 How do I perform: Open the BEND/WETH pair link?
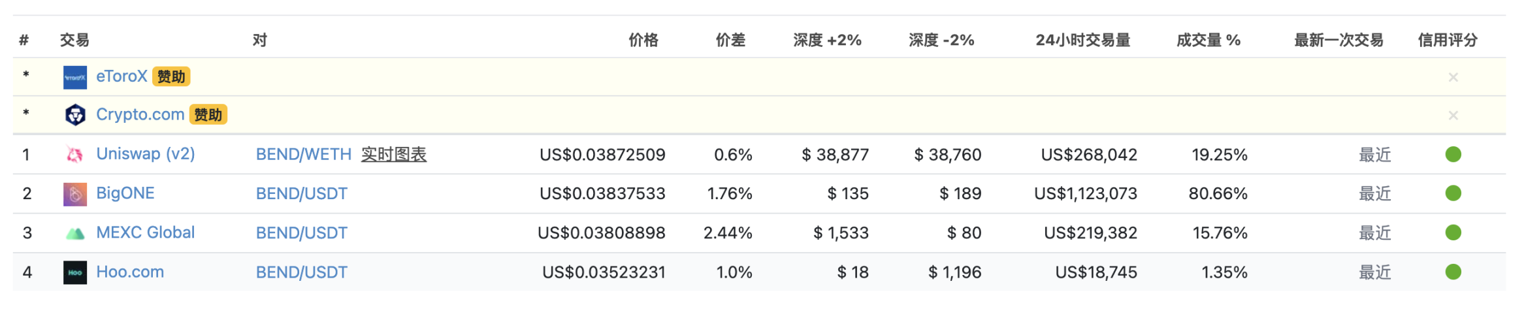coord(303,155)
